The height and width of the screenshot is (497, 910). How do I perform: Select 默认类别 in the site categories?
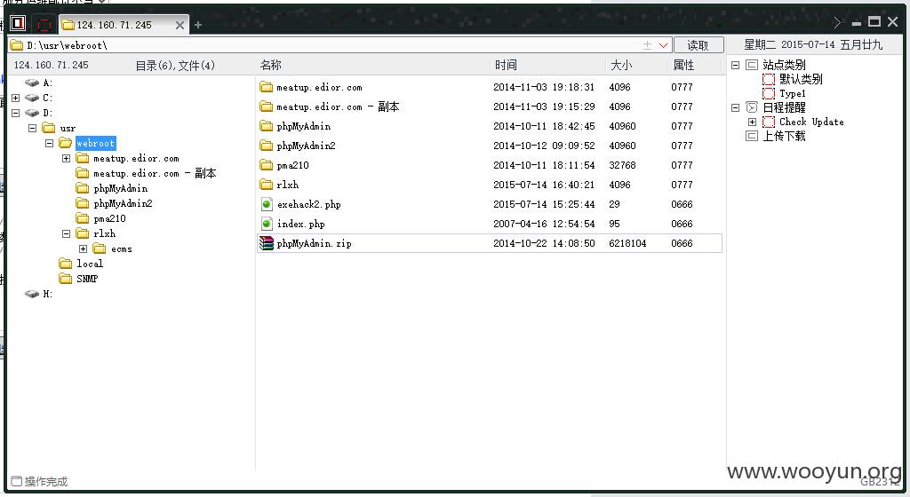[x=801, y=79]
